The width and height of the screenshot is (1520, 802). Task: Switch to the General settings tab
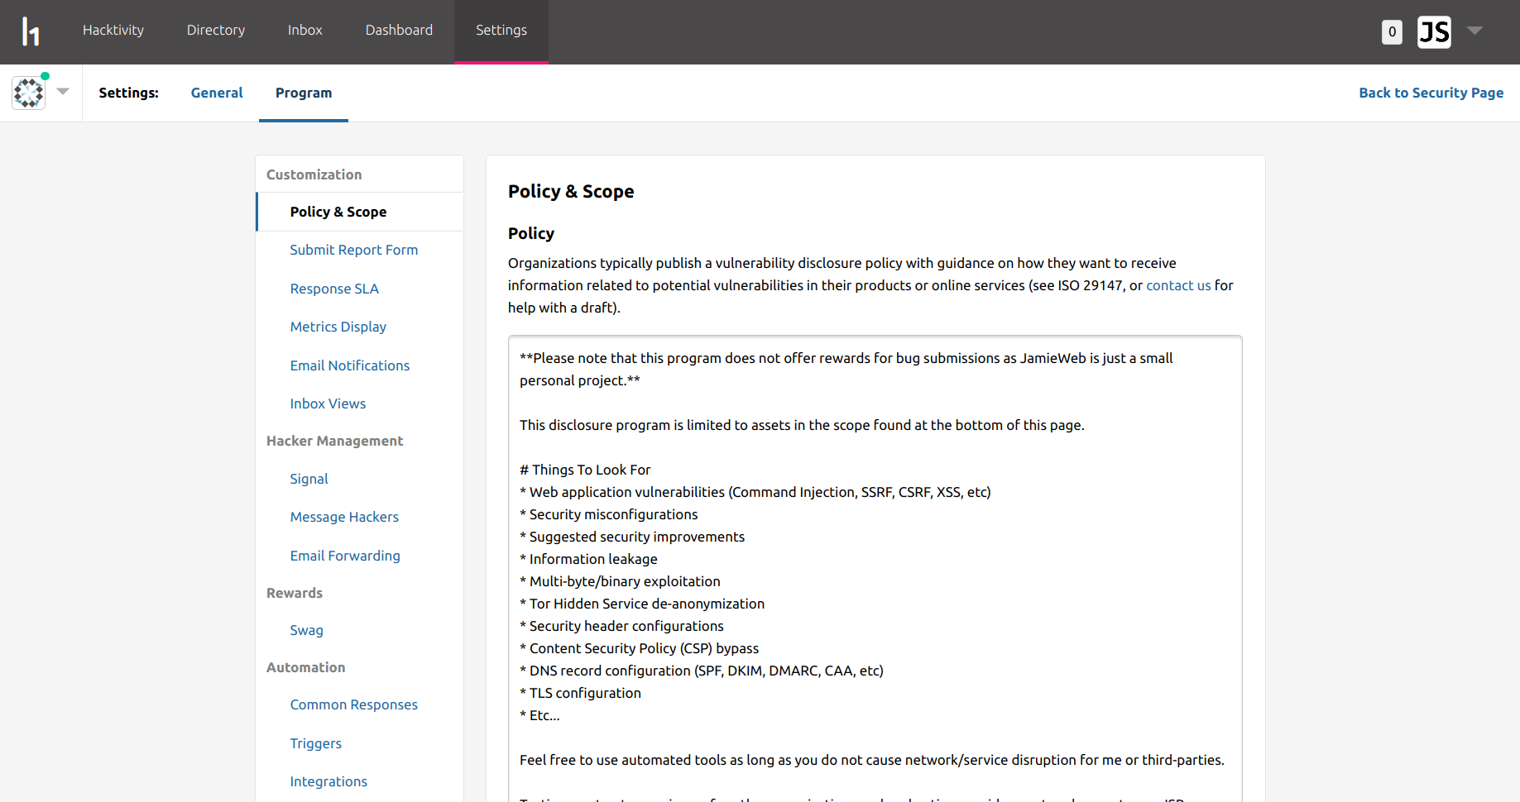[217, 93]
